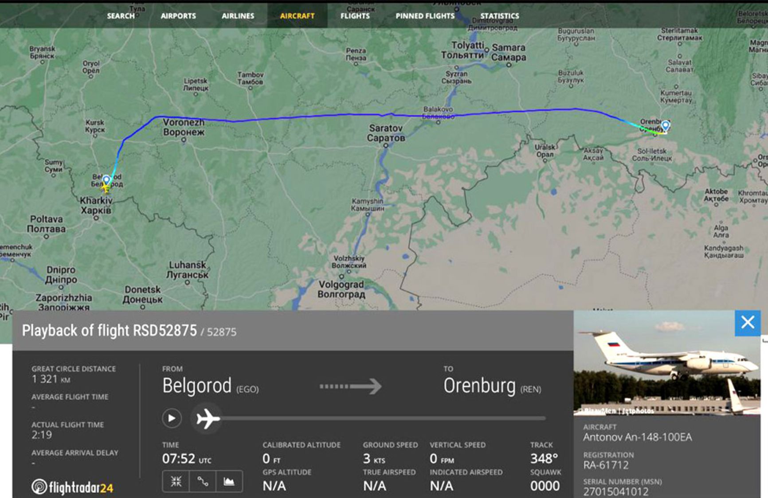The height and width of the screenshot is (498, 768).
Task: Open the Pinned Flights section
Action: point(425,16)
